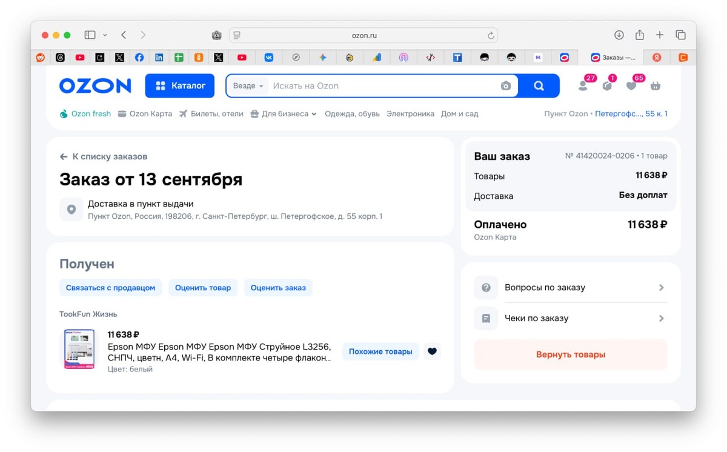Screen dimensions: 727x452
Task: Click the delivery location pin icon
Action: tap(71, 210)
